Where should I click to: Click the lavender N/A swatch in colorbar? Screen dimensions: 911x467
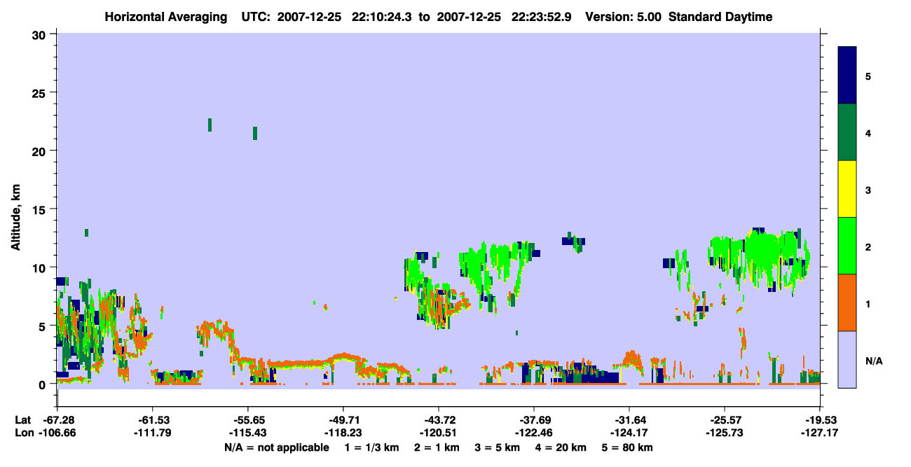(847, 359)
